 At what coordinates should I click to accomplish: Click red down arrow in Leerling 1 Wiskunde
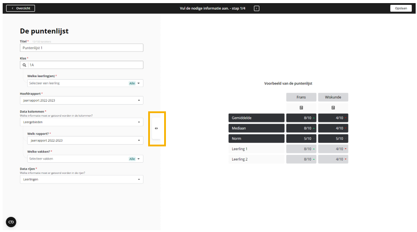point(345,149)
